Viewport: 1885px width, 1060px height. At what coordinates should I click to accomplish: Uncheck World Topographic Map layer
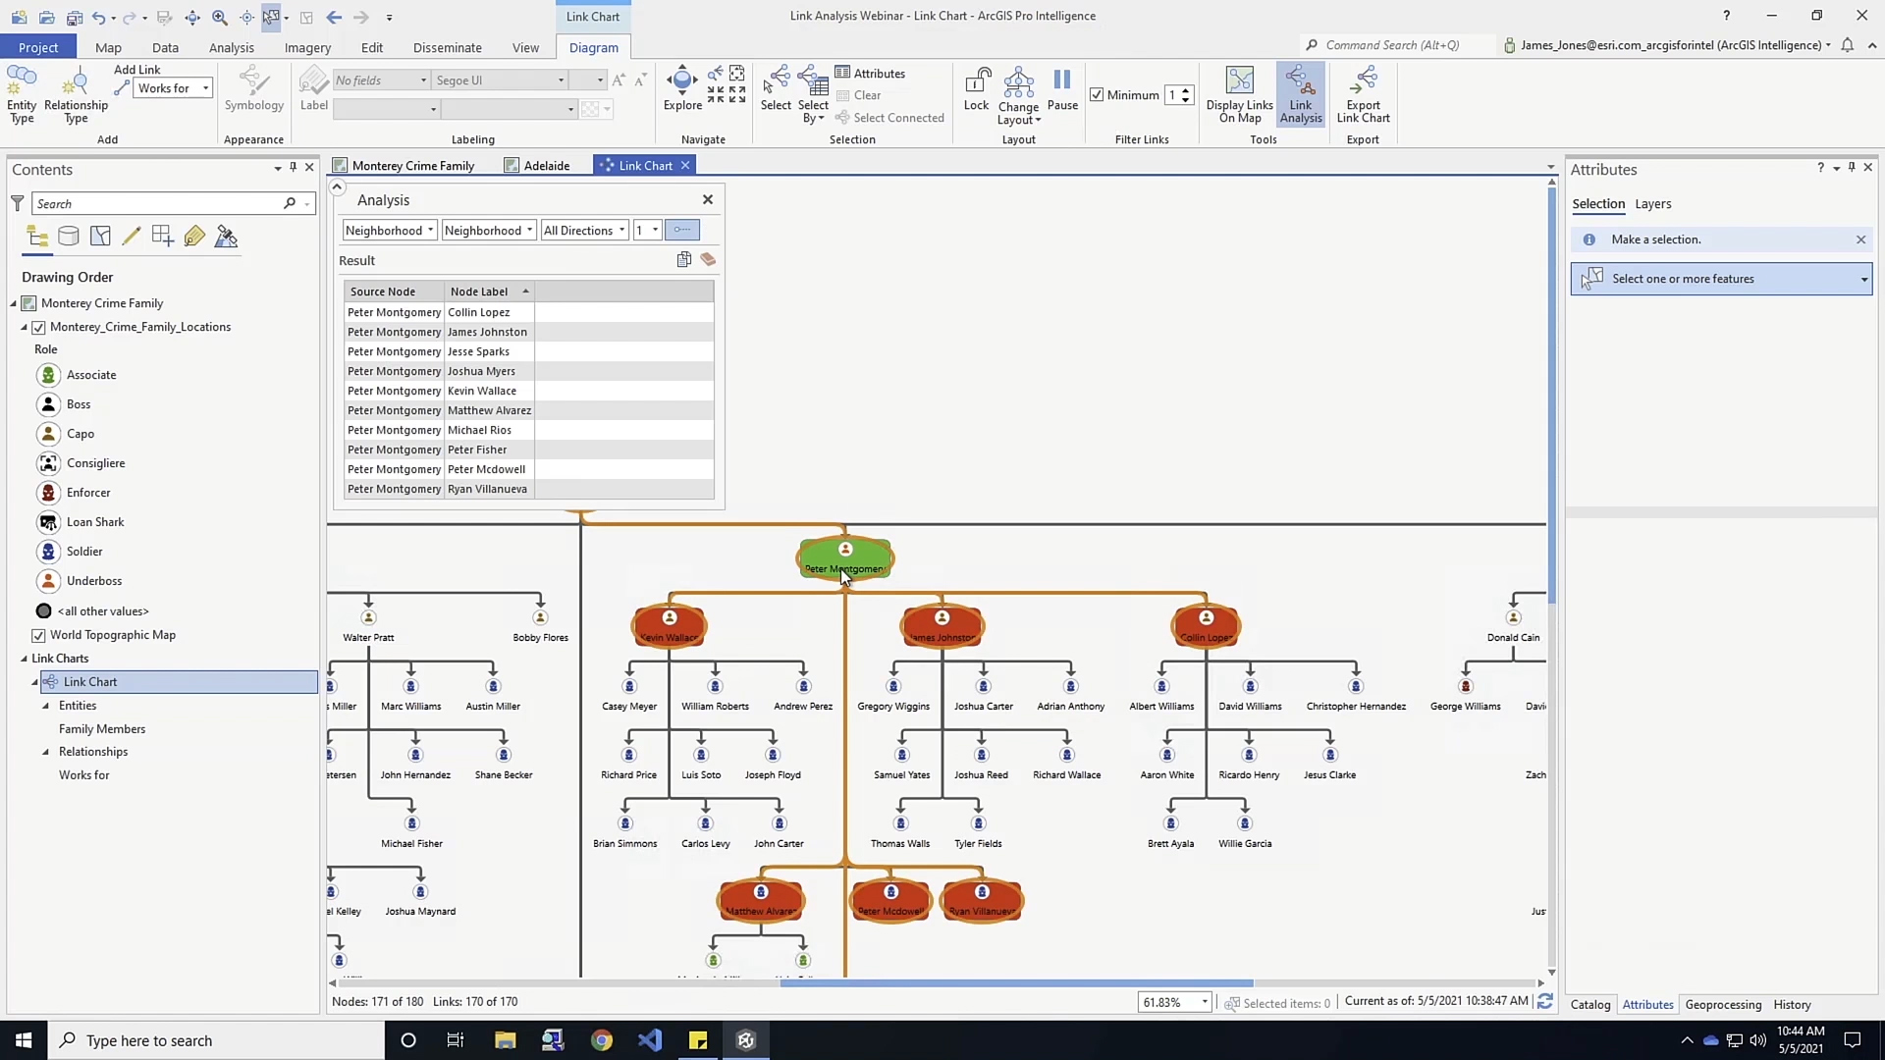pyautogui.click(x=39, y=636)
